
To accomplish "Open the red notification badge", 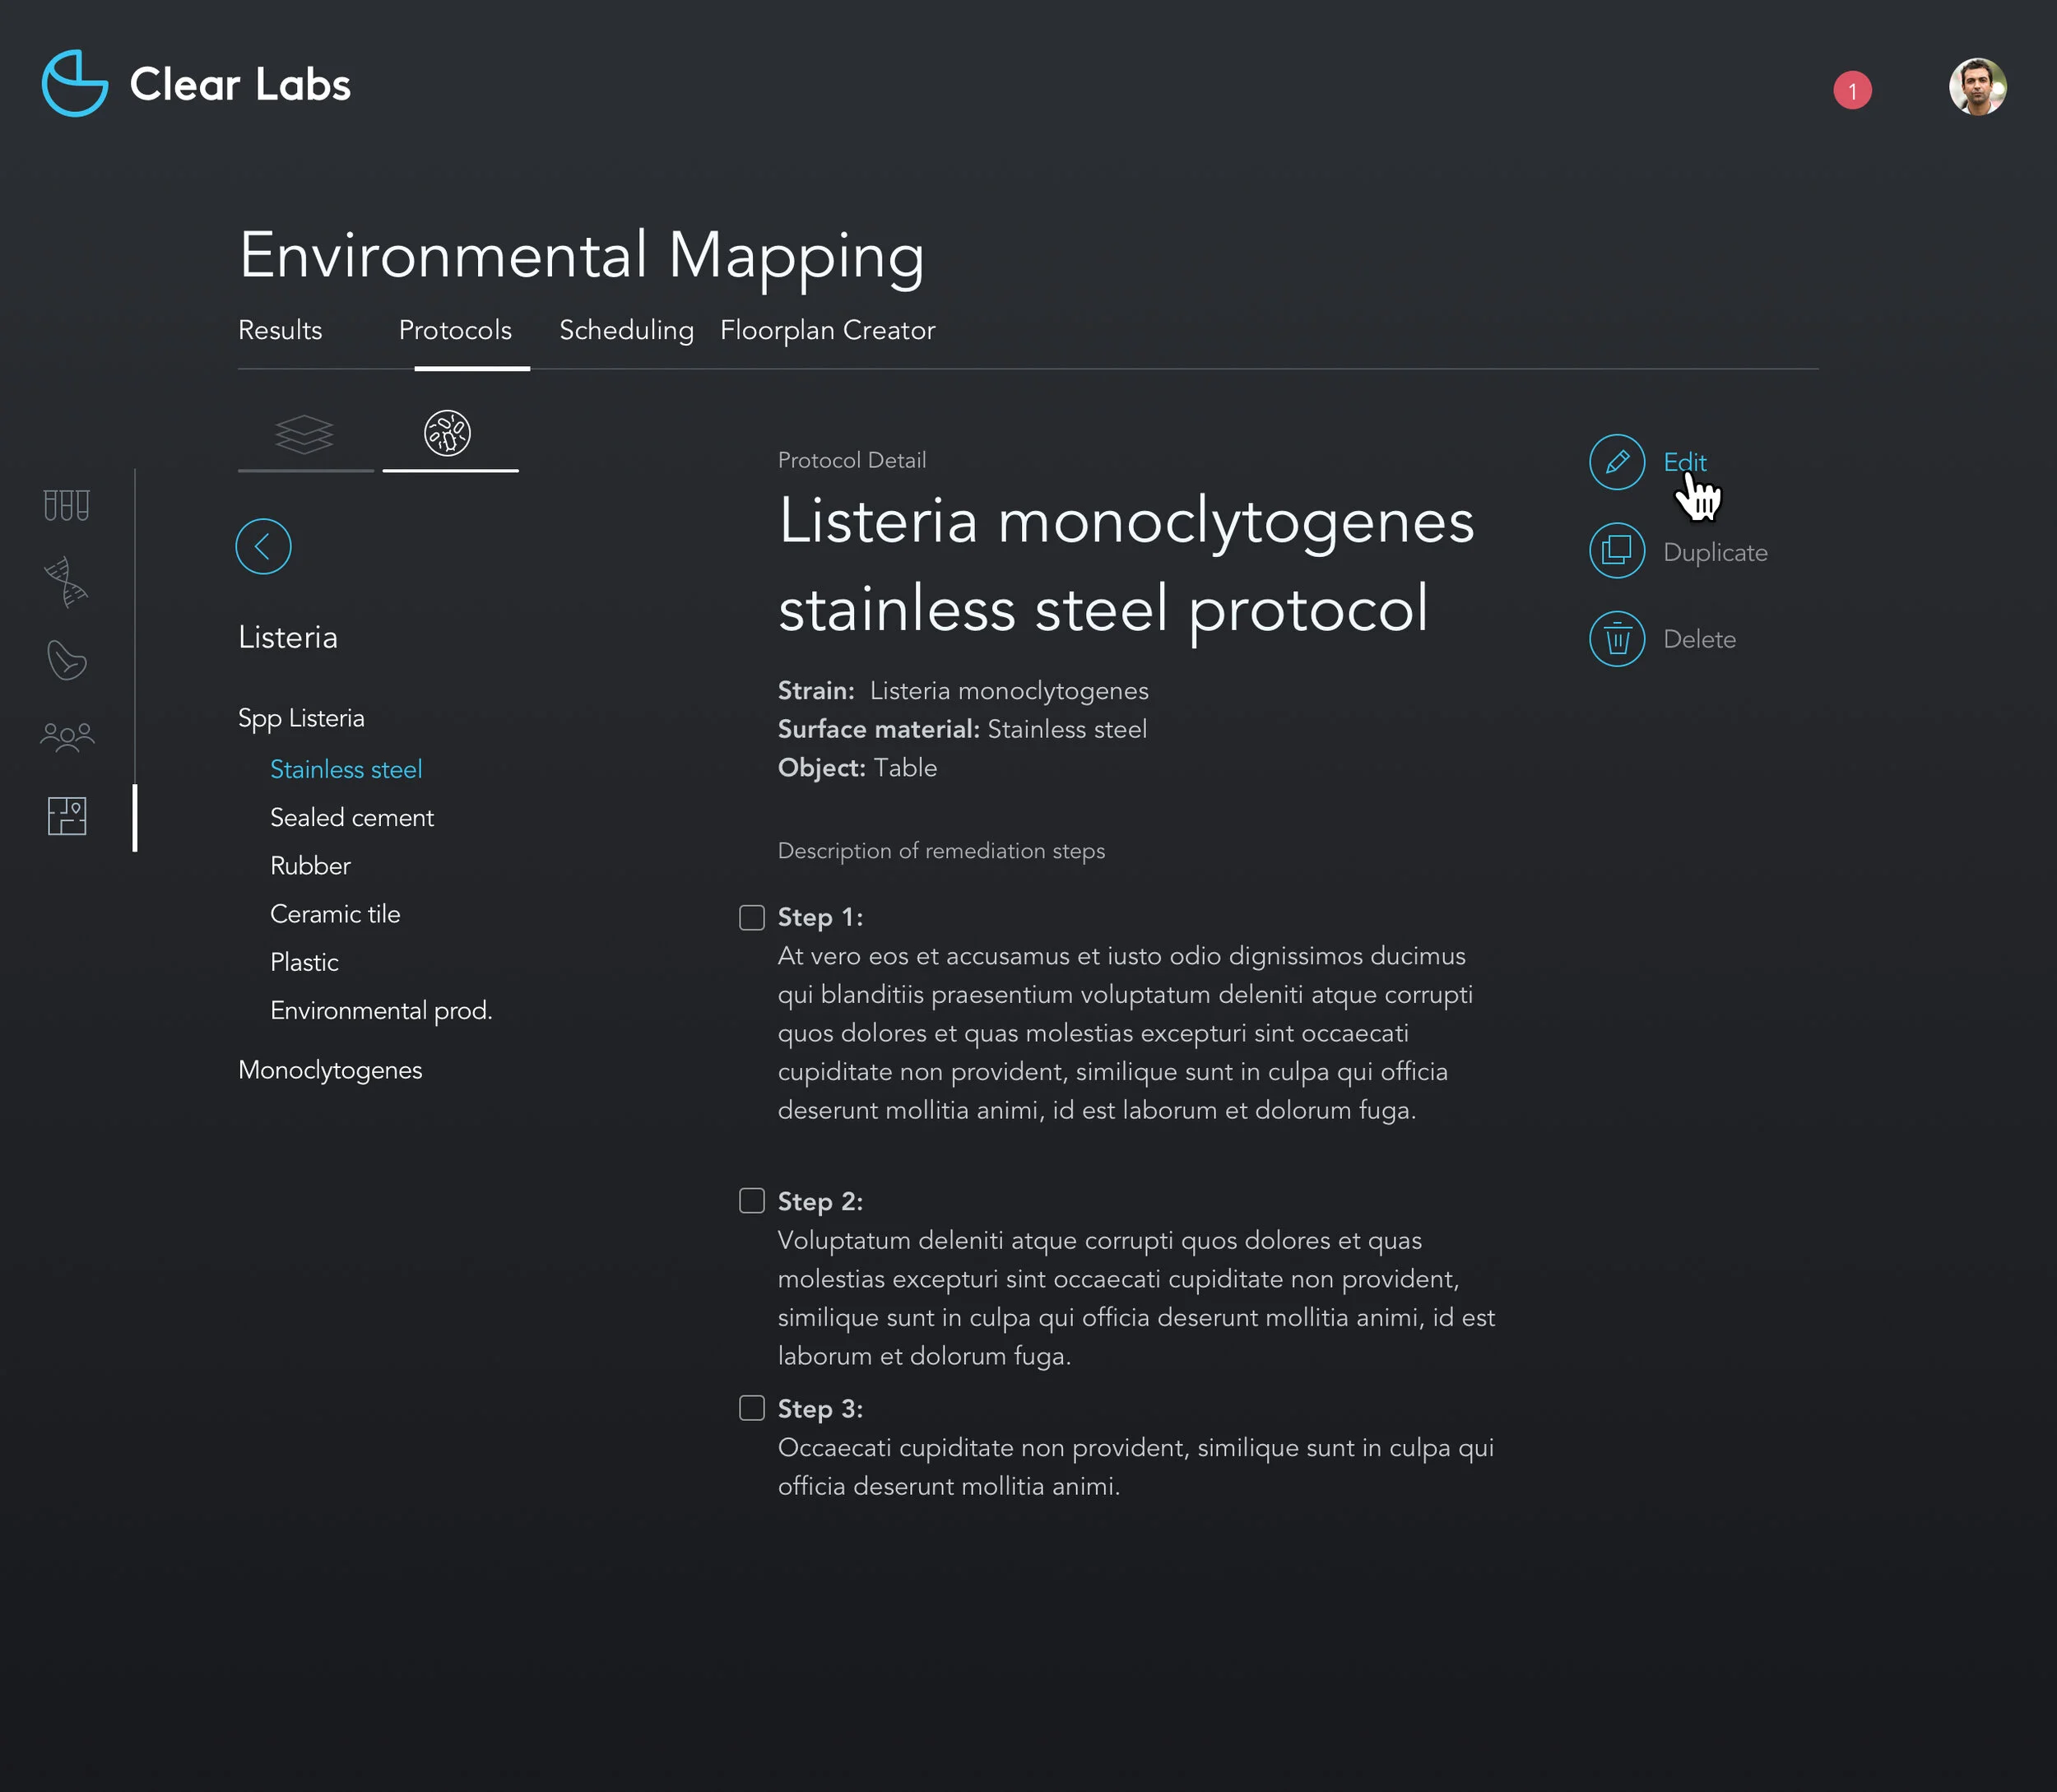I will (x=1852, y=91).
